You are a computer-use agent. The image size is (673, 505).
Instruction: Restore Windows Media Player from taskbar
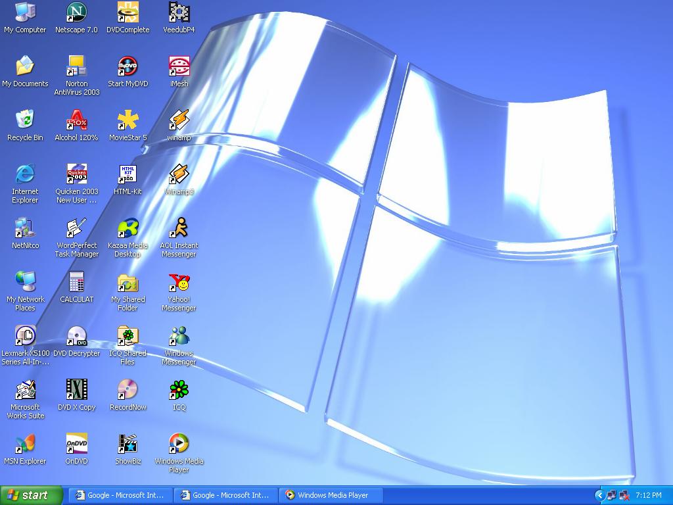(331, 495)
